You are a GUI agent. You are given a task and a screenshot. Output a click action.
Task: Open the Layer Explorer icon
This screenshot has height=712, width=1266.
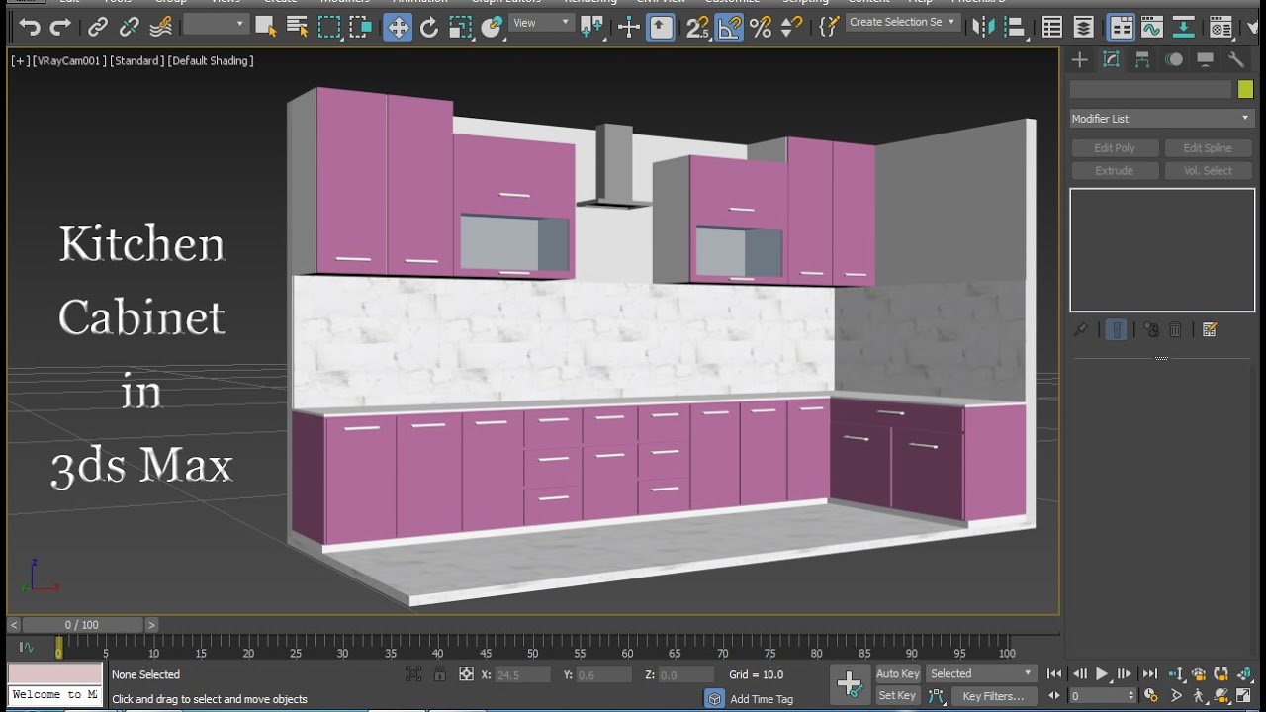coord(1085,27)
